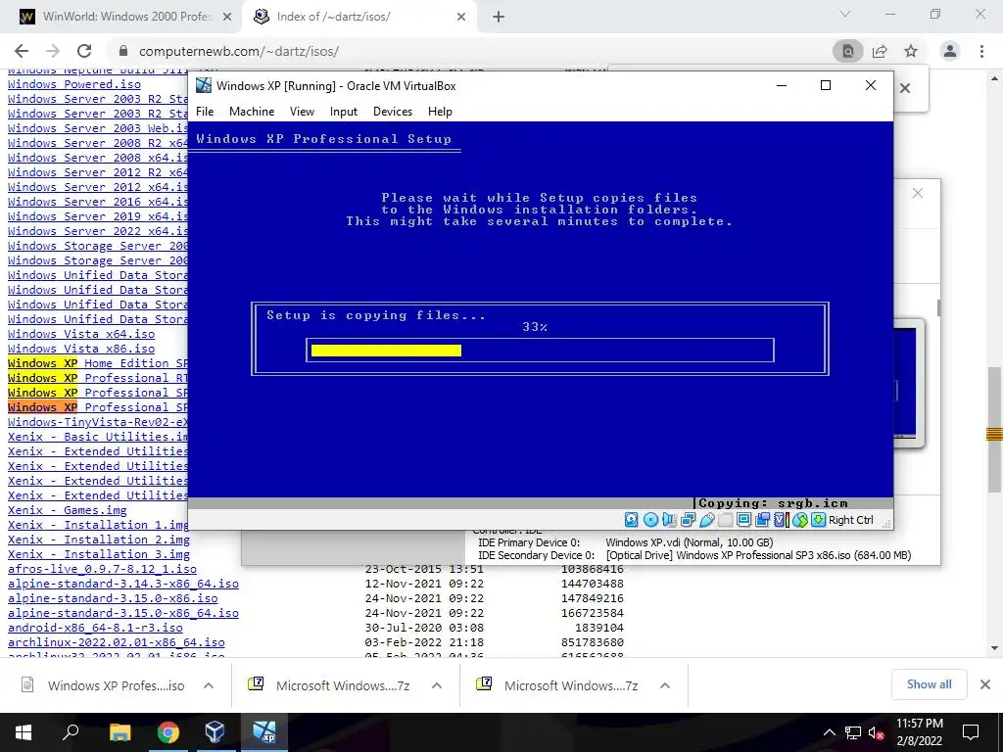Open the Windows Powered.iso link
Screen dimensions: 1003x752
point(74,84)
